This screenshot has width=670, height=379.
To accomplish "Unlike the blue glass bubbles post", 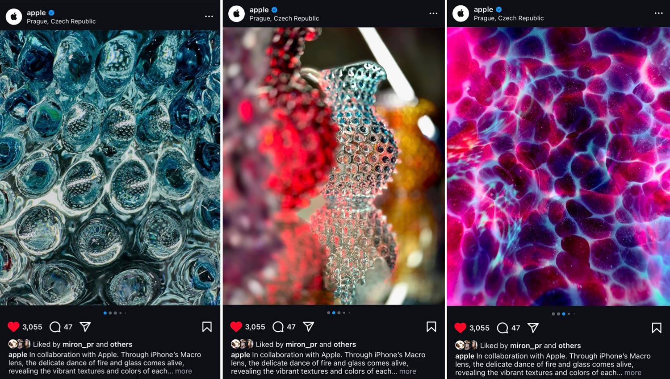I will [x=13, y=327].
